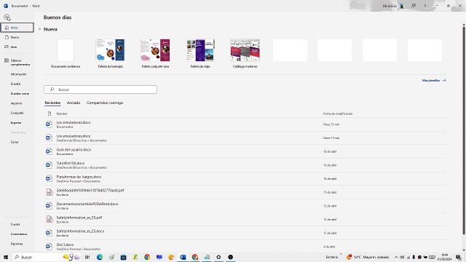Click PDF icon of SafetyInformation_es_ES.pdf
Screen dimensions: 466x262
49,219
